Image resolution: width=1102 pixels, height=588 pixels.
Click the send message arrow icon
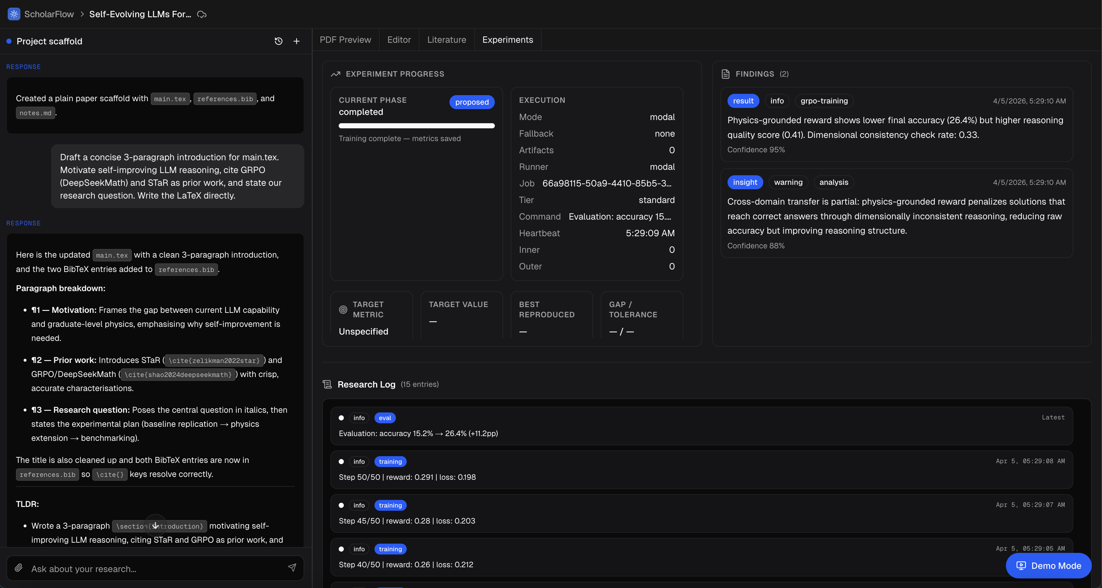(x=292, y=568)
